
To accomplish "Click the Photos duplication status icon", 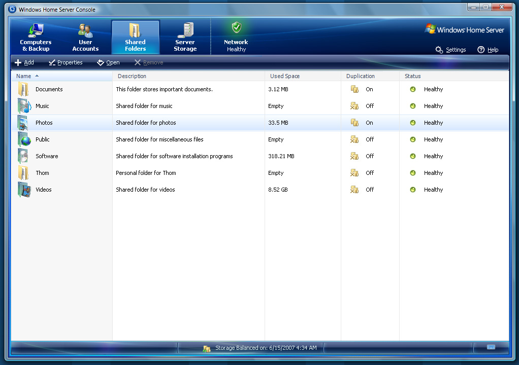I will (x=354, y=123).
